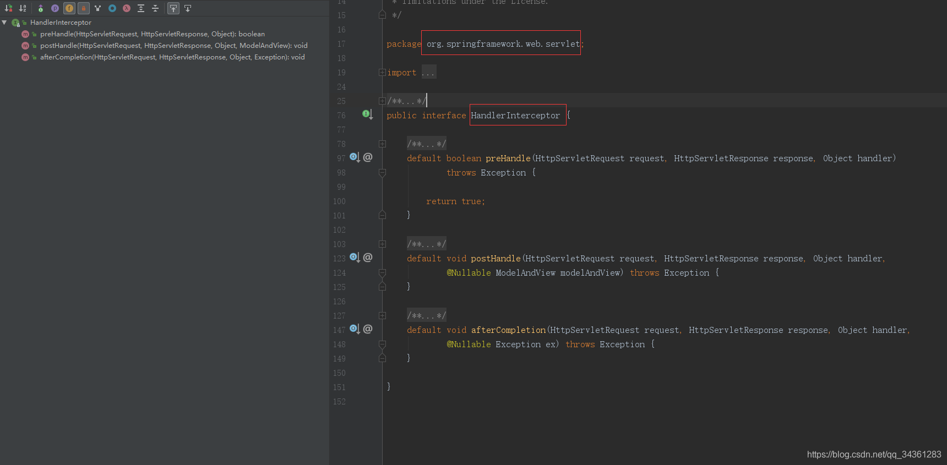Expand folded Javadoc marker on line 127

(x=382, y=315)
